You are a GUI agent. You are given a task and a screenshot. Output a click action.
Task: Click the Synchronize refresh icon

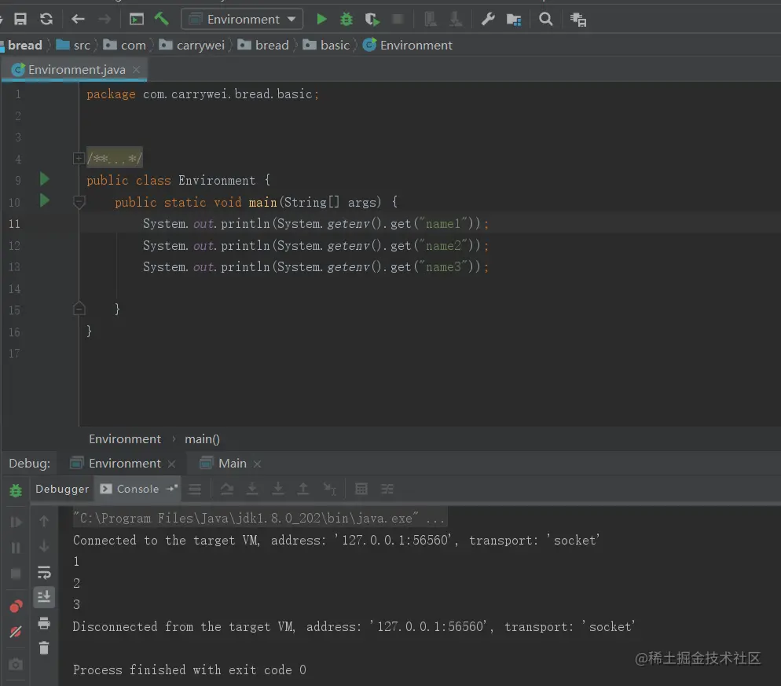tap(46, 19)
